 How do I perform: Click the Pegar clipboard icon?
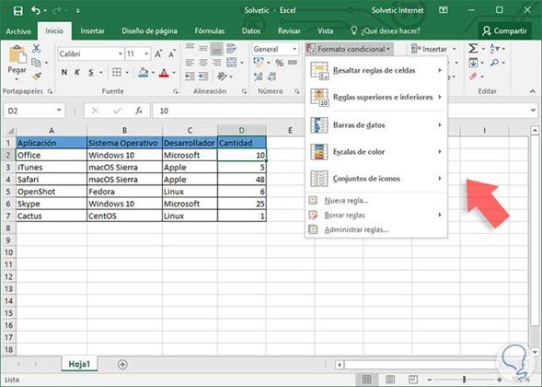click(17, 54)
